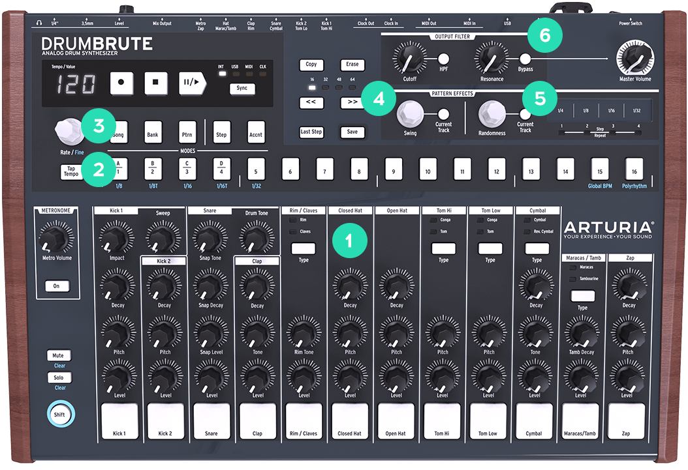The height and width of the screenshot is (470, 688).
Task: Toggle the Output Filter Bypass button
Action: [525, 59]
